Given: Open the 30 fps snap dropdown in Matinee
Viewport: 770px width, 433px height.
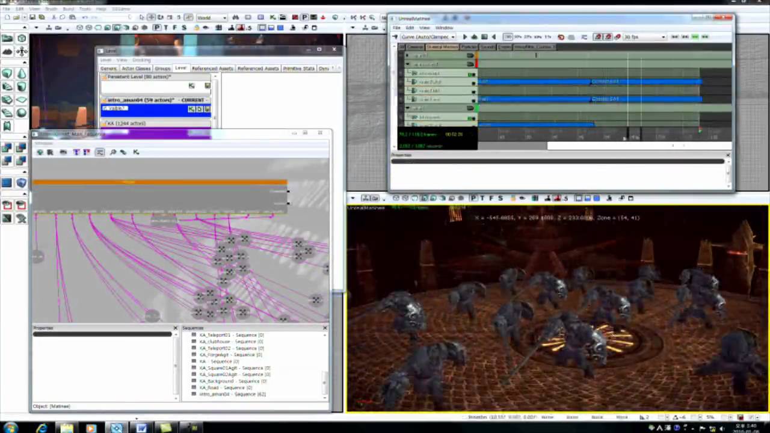Looking at the screenshot, I should click(645, 37).
